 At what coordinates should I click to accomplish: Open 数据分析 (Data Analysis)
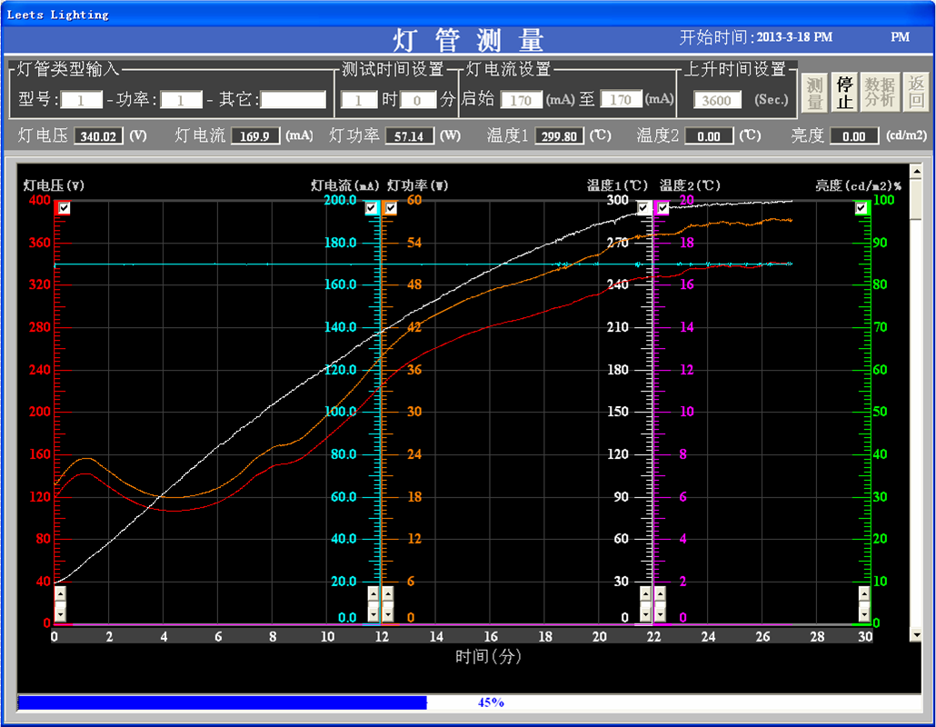(879, 93)
